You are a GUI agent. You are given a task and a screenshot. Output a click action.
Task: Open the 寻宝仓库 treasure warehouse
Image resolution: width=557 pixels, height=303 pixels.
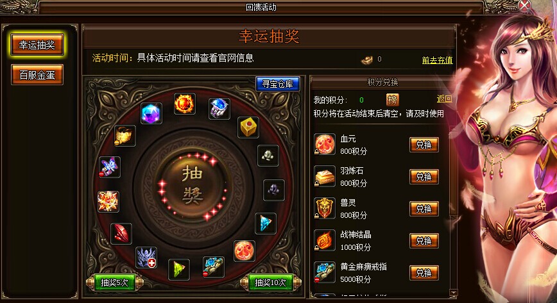click(x=278, y=84)
